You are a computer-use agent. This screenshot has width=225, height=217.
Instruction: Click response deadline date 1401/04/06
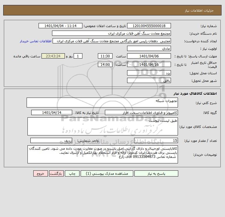tap(149, 56)
